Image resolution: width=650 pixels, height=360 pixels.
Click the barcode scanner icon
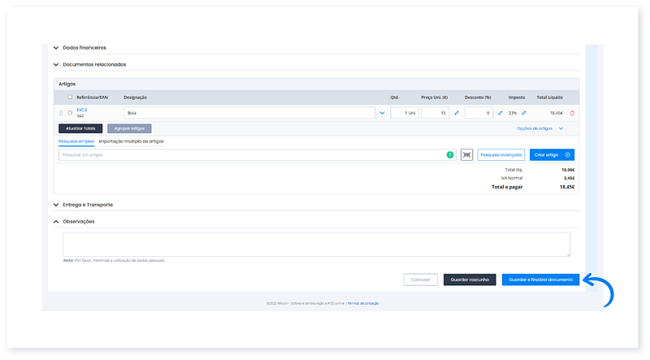[466, 154]
